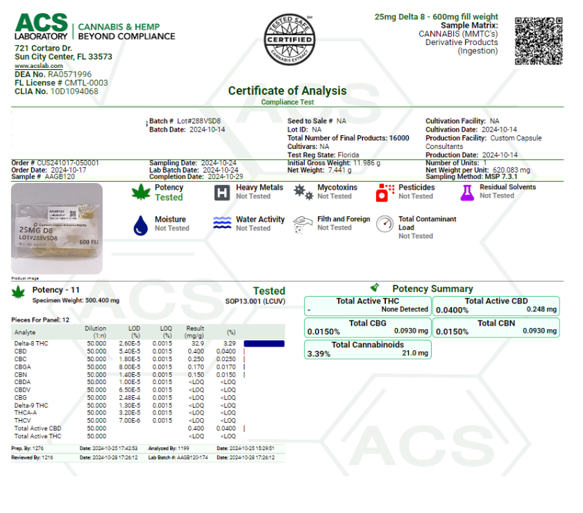Click the Tested Safe Certified seal
Screen dimensions: 583x513
pyautogui.click(x=290, y=40)
